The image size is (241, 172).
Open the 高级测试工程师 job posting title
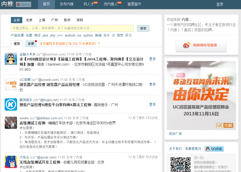32,123
